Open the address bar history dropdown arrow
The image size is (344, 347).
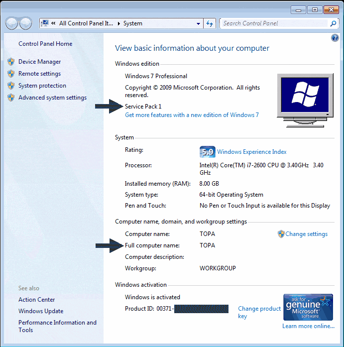[x=198, y=23]
